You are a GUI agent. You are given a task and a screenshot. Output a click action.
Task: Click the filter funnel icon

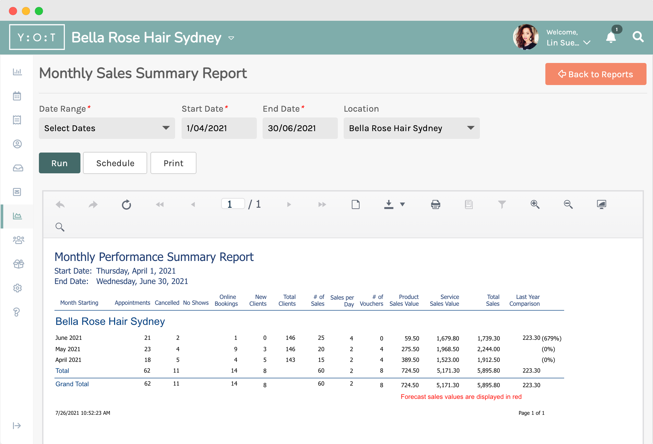tap(502, 204)
